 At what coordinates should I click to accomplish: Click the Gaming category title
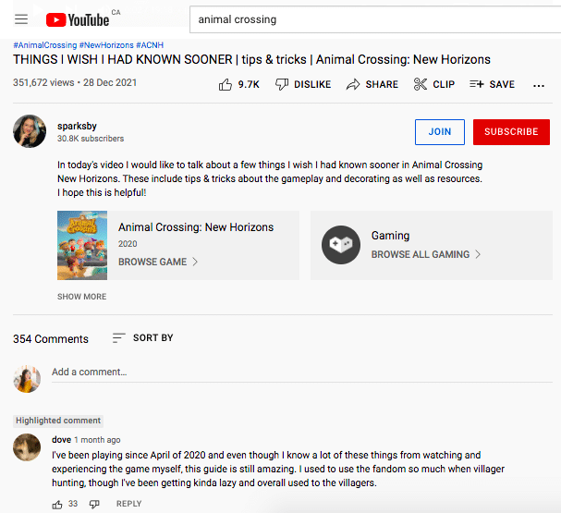point(390,236)
